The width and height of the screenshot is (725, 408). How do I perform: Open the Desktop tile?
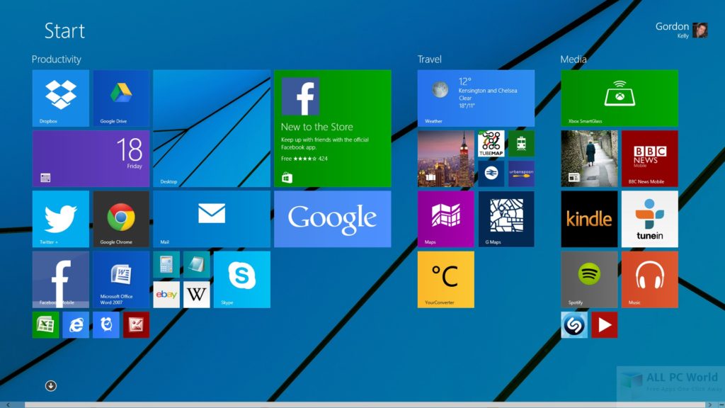[212, 128]
